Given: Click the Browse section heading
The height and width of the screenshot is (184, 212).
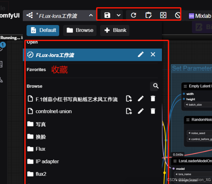Looking at the screenshot, I should pos(34,86).
